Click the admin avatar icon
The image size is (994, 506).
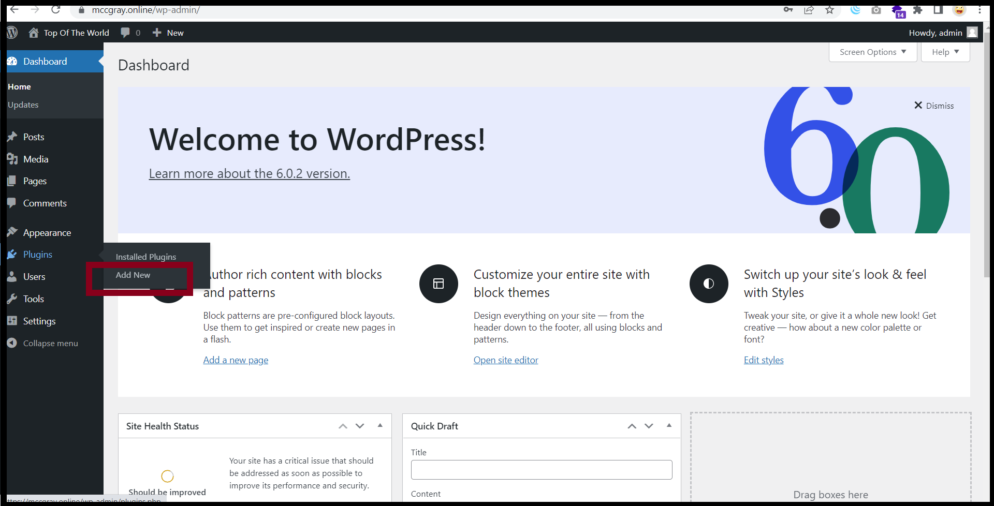(x=972, y=33)
